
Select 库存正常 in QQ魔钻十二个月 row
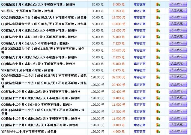140,125
